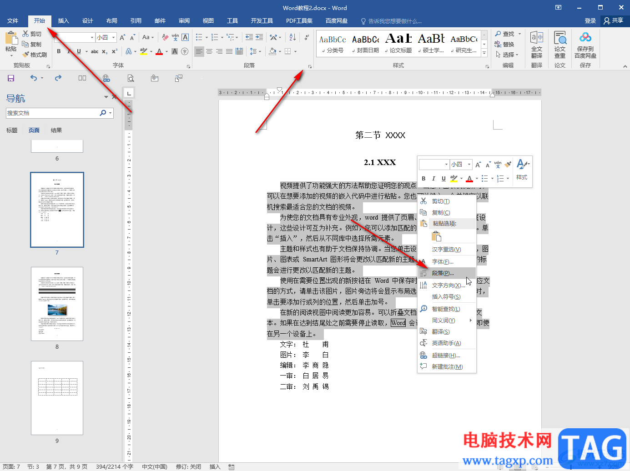Click Clear Formatting eraser icon in the ribbon
Image resolution: width=630 pixels, height=471 pixels.
point(165,37)
